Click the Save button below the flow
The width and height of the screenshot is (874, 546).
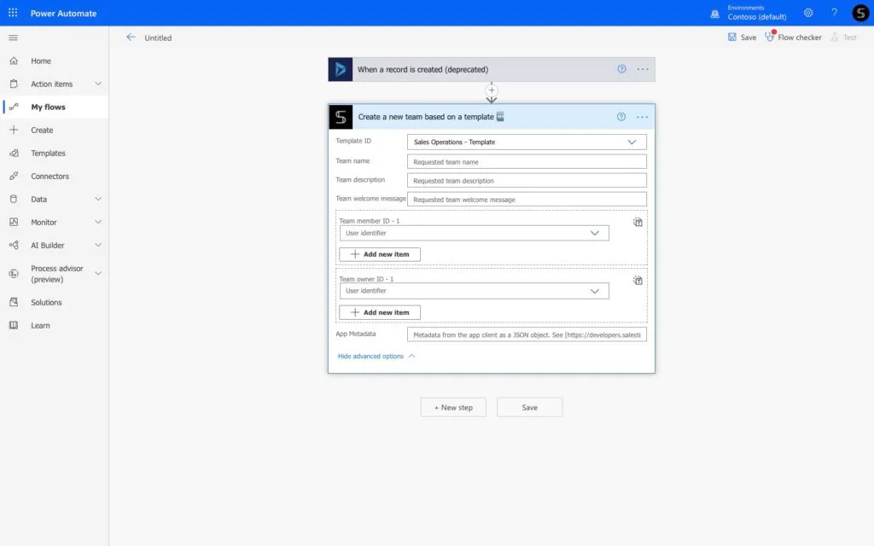[529, 407]
